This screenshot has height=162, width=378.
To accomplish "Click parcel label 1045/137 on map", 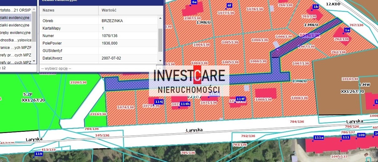I will (x=339, y=156).
